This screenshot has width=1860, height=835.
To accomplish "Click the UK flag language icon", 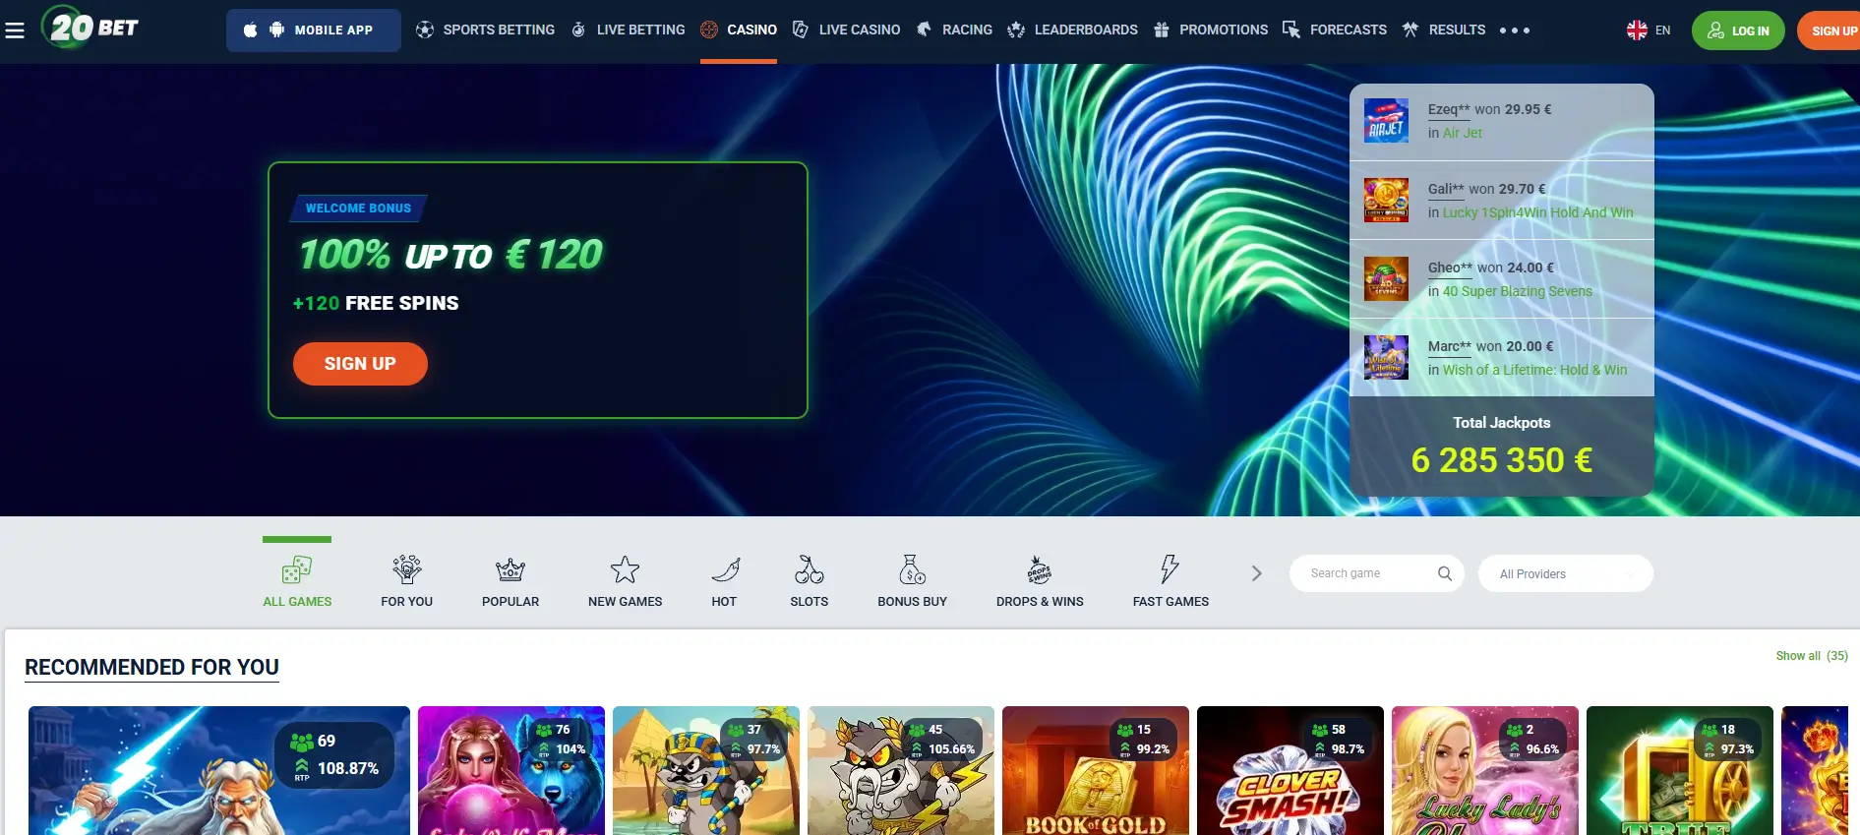I will point(1637,30).
